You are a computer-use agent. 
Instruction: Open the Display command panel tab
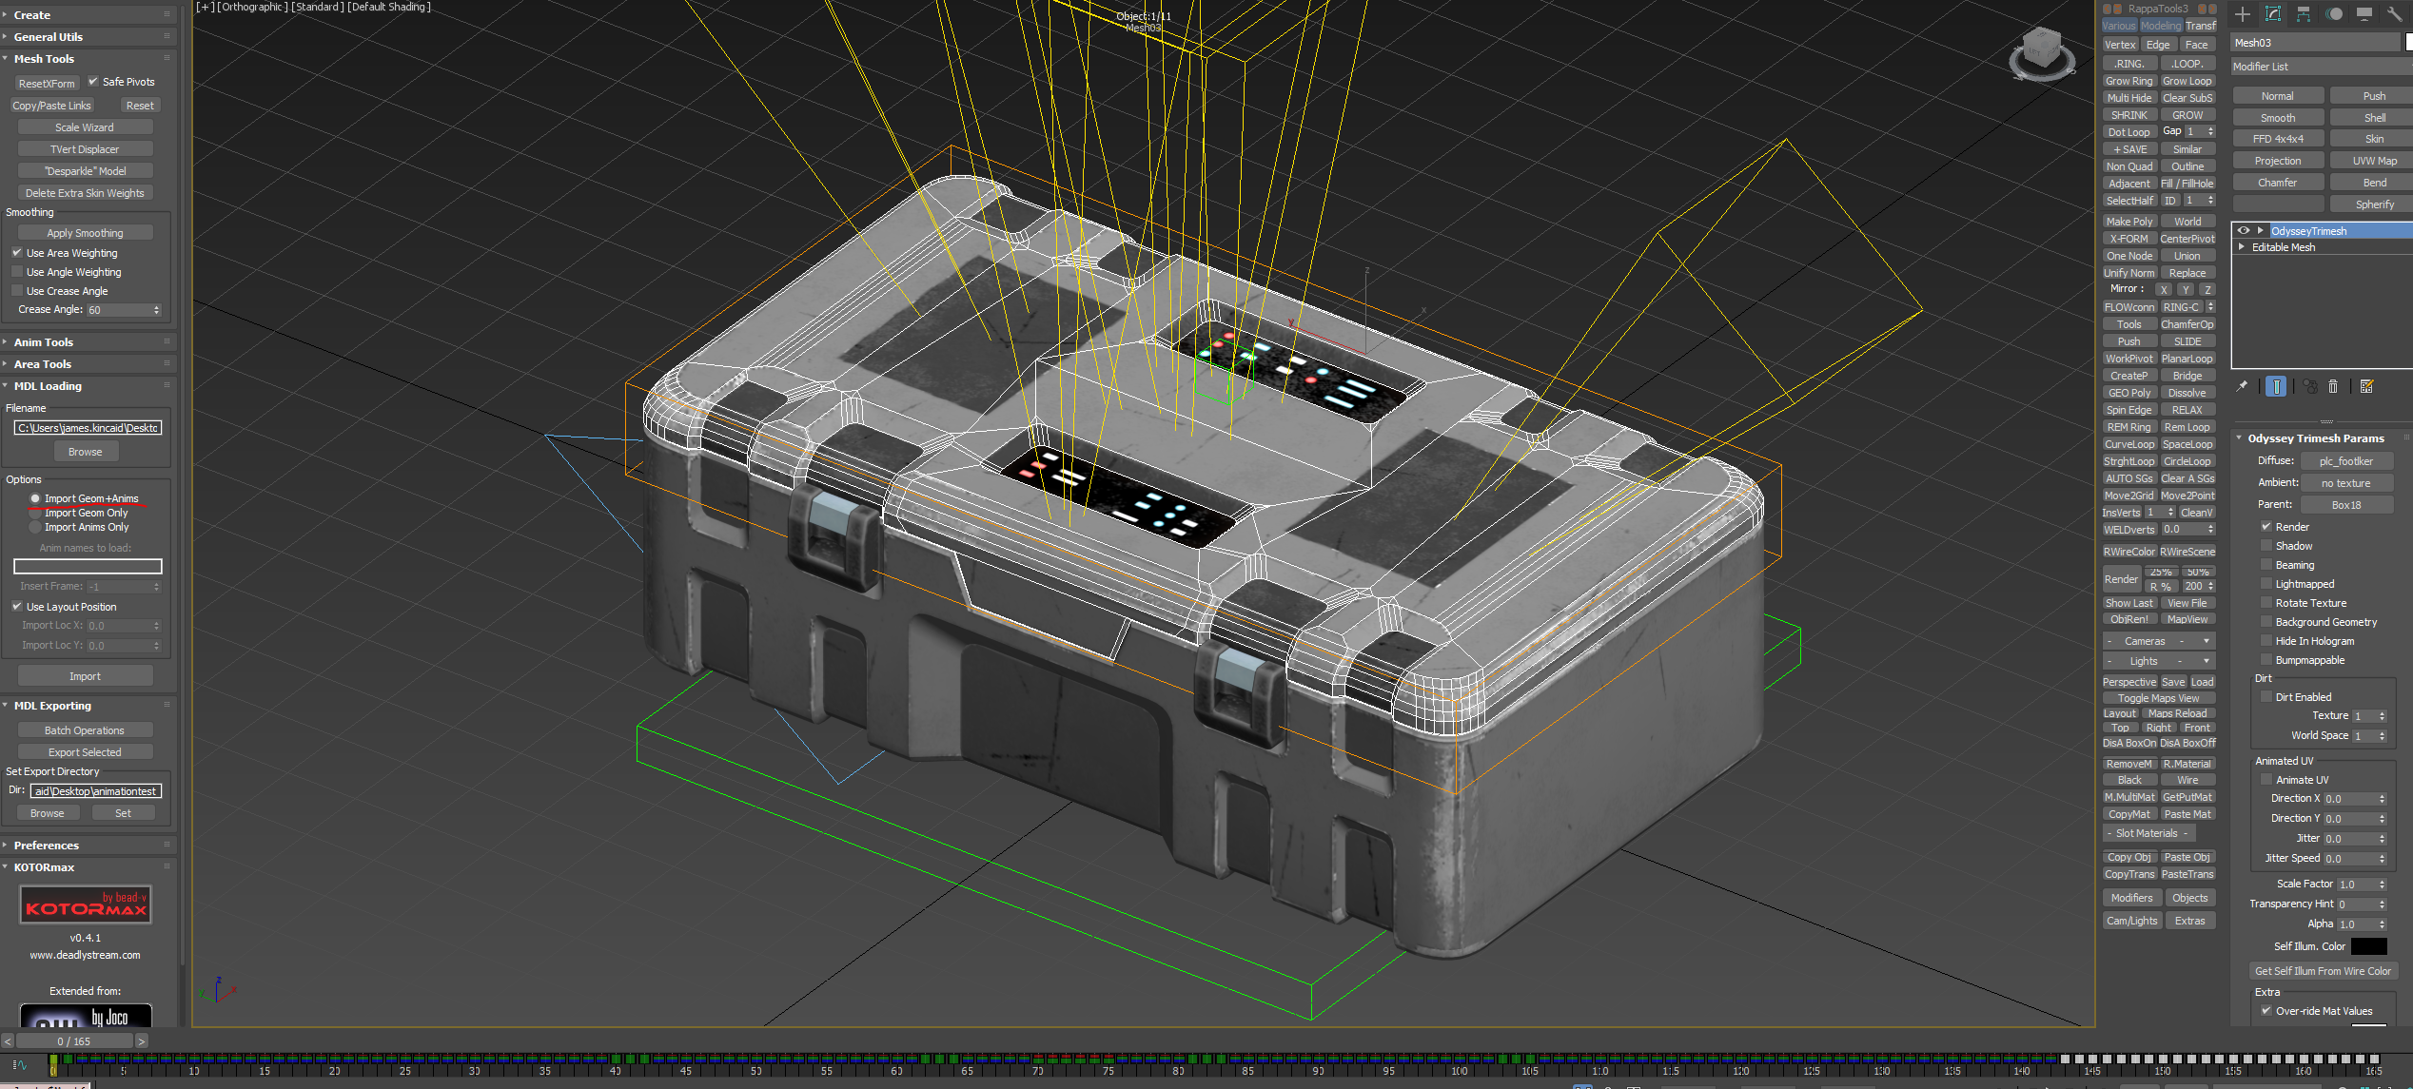coord(2364,14)
